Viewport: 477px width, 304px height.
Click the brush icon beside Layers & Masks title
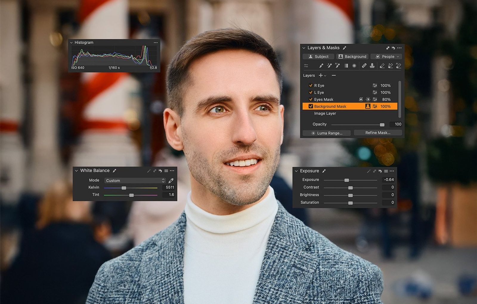tap(345, 48)
